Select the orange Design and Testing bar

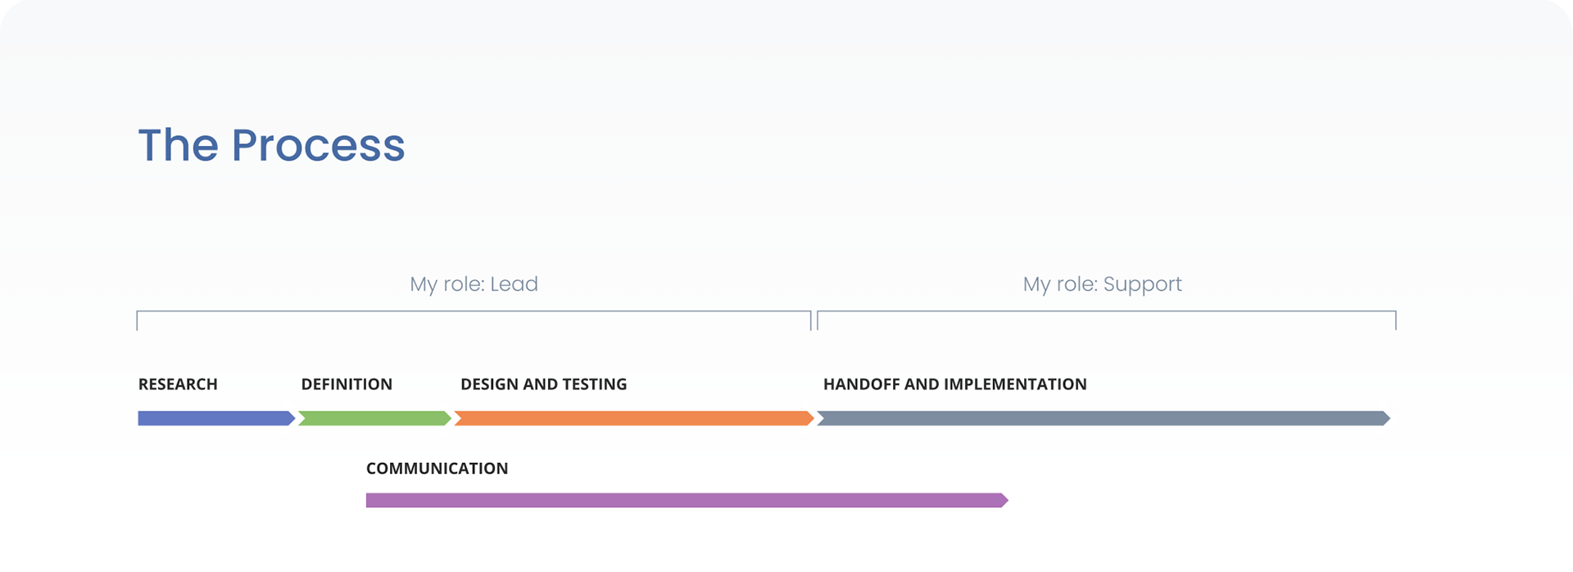coord(631,419)
